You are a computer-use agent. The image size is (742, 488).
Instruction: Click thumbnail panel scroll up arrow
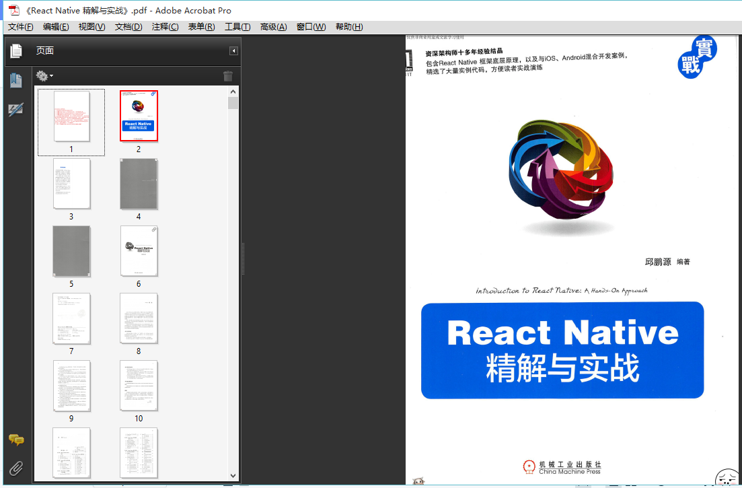[x=233, y=92]
